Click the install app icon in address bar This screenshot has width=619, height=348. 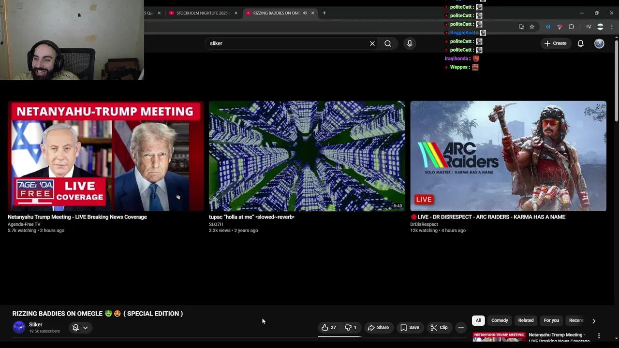coord(521,27)
